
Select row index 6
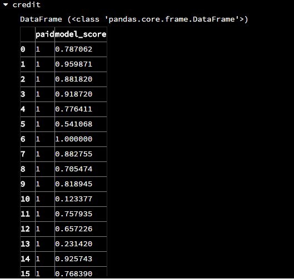point(23,139)
